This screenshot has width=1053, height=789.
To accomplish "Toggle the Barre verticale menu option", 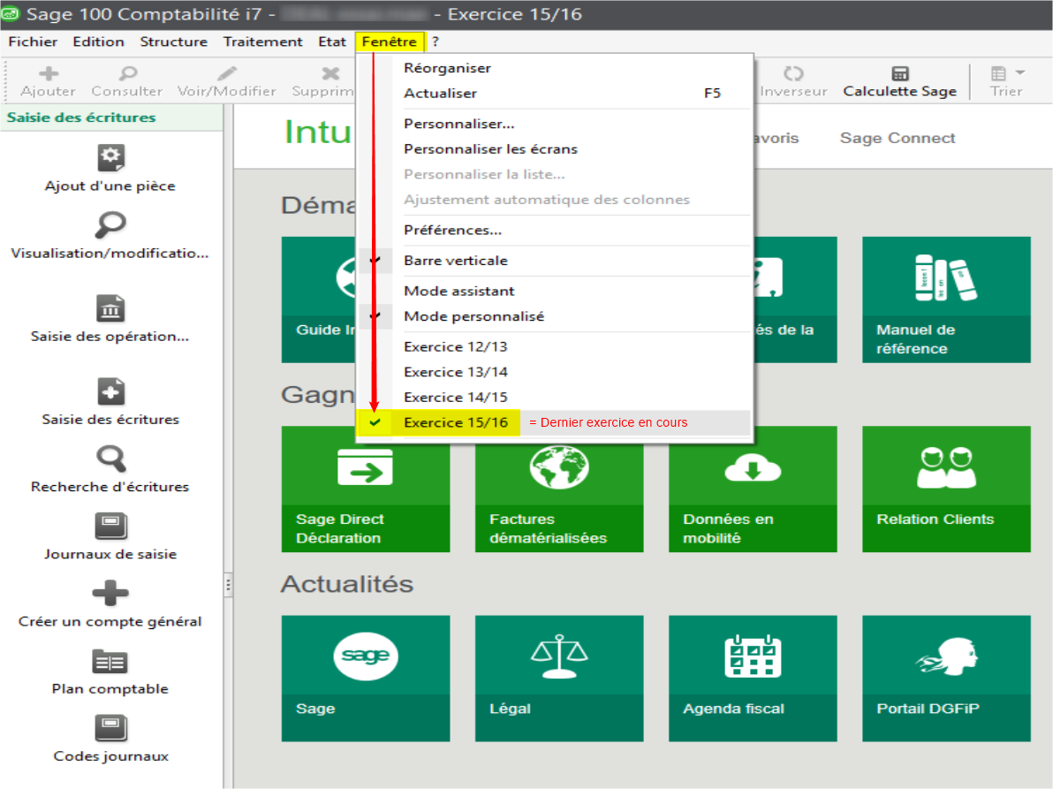I will coord(455,261).
